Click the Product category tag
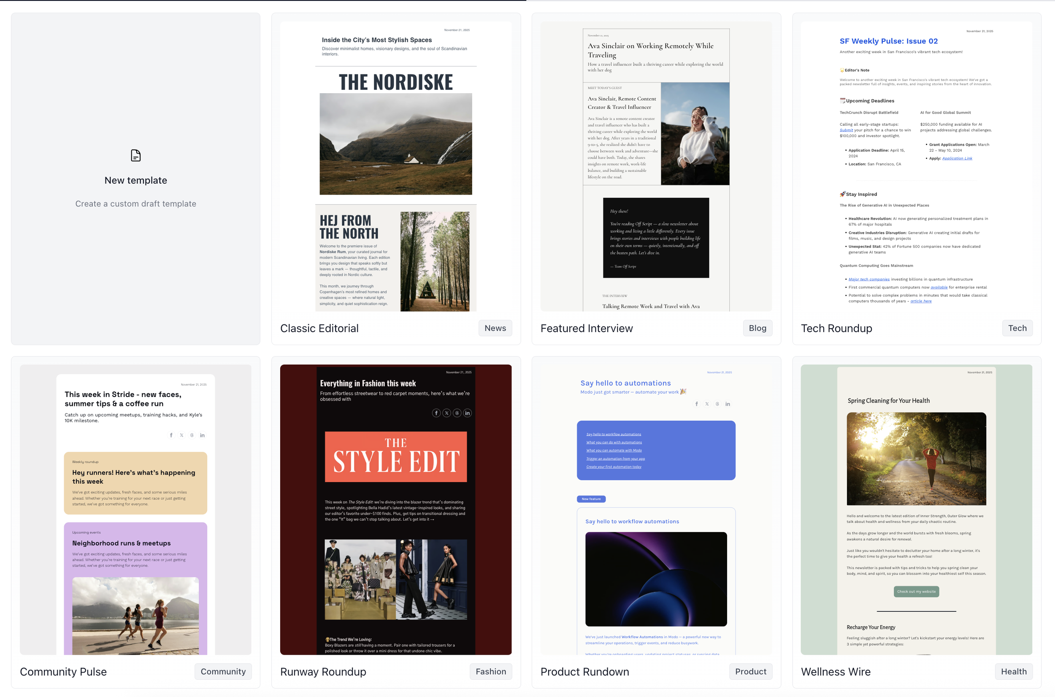The width and height of the screenshot is (1055, 697). (x=750, y=671)
